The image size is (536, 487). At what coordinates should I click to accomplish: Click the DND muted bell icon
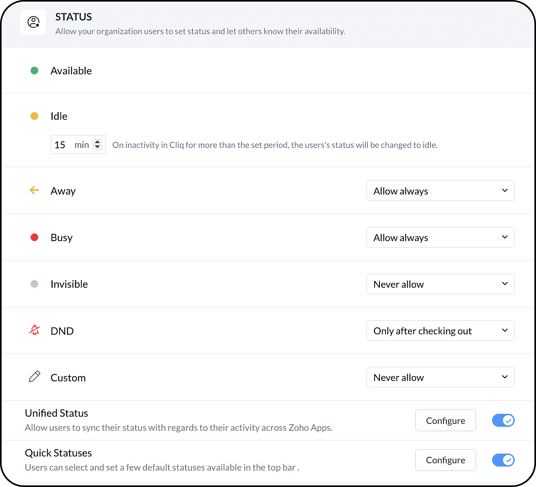[x=35, y=330]
